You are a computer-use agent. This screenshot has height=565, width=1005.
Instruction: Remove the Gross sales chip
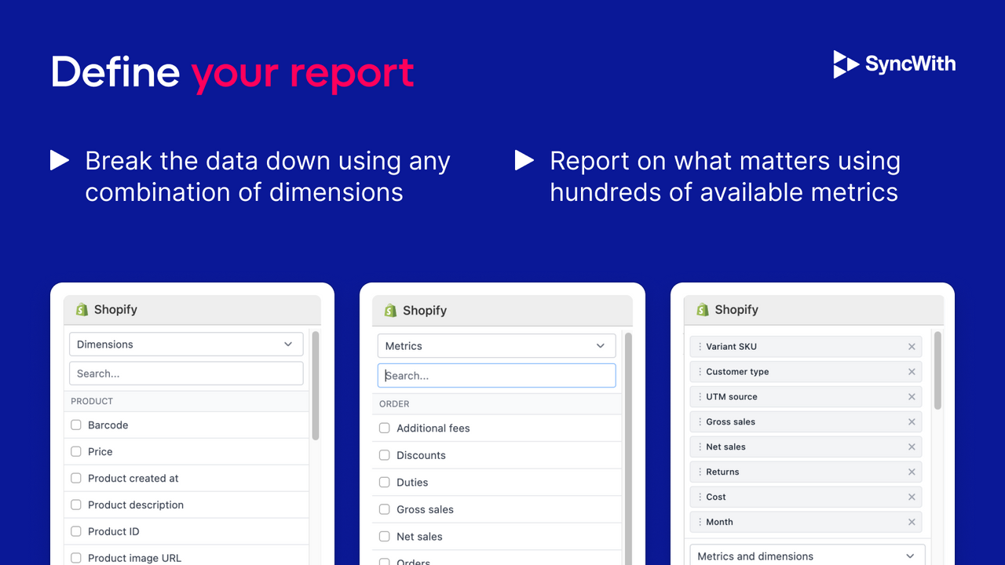click(912, 421)
